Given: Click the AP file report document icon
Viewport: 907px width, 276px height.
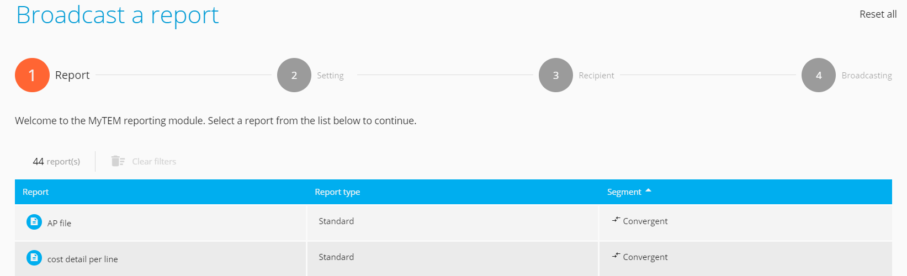Looking at the screenshot, I should pyautogui.click(x=34, y=222).
